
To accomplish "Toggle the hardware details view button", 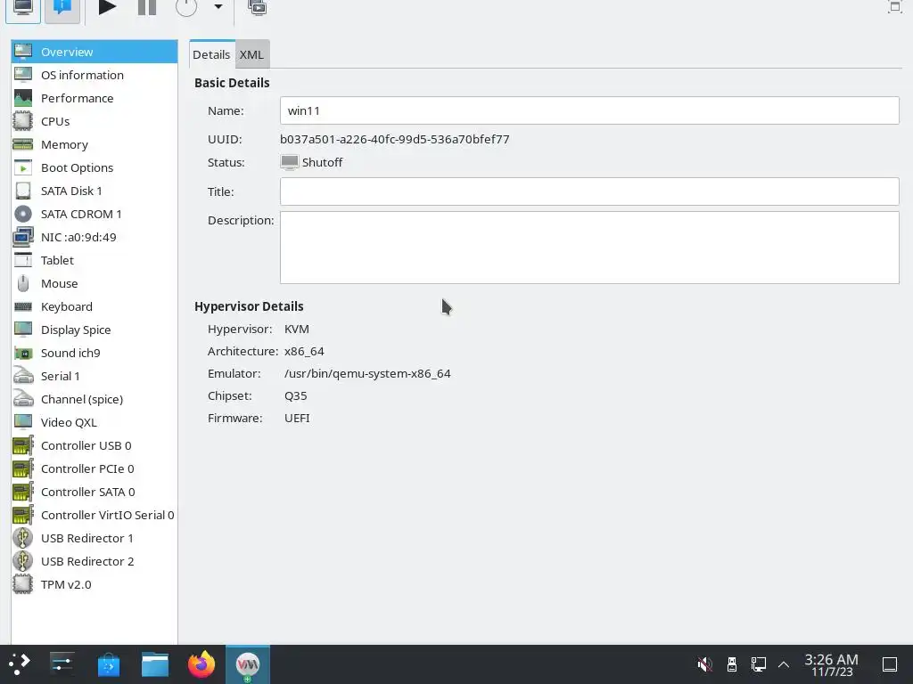I will coord(62,8).
